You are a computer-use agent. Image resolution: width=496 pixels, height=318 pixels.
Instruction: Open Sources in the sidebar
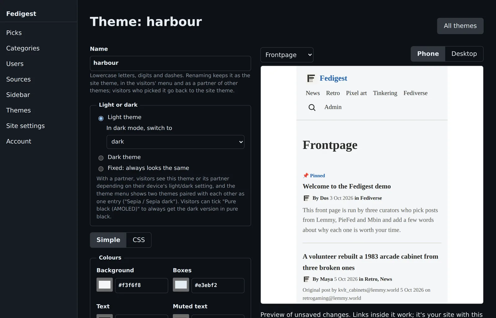point(18,79)
